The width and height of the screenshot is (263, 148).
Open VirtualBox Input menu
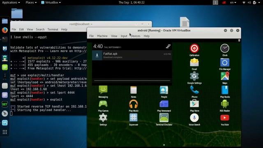(x=124, y=36)
